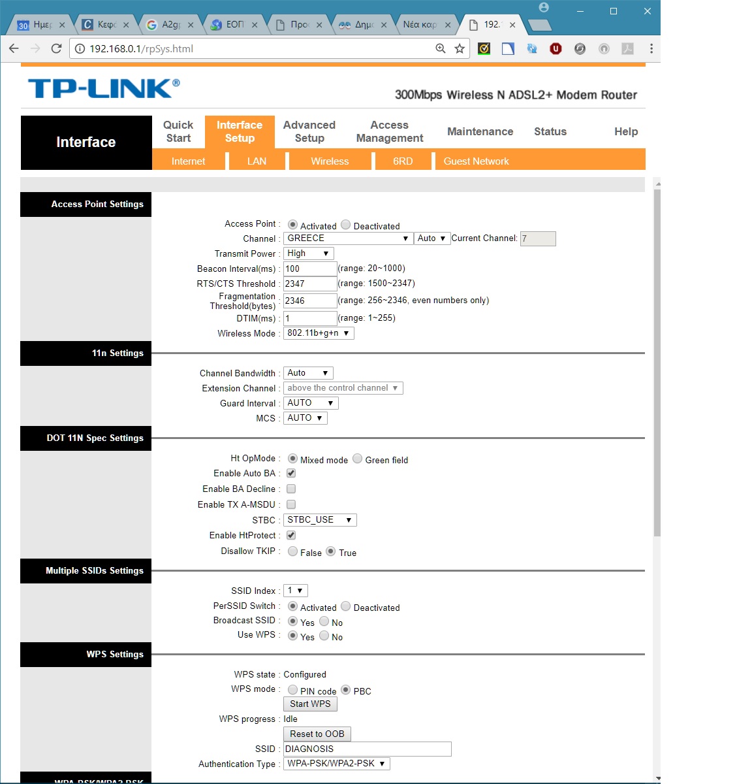Open the SSID Index dropdown
The width and height of the screenshot is (752, 784).
[x=295, y=591]
